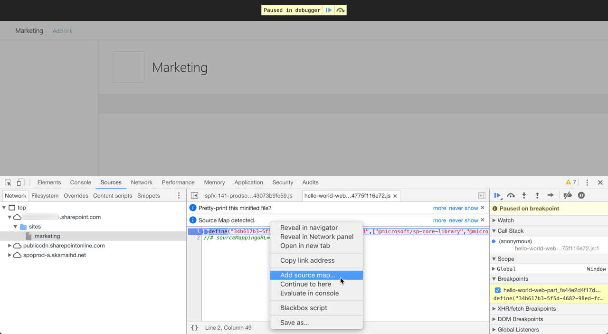Image resolution: width=608 pixels, height=334 pixels.
Task: Open more navigator tabs menu
Action: 179,196
